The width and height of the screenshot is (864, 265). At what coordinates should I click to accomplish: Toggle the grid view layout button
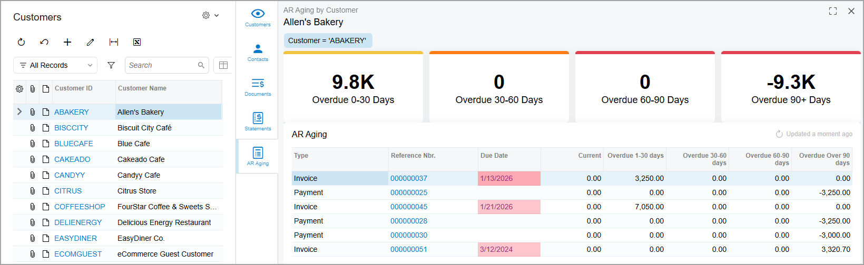click(x=223, y=65)
